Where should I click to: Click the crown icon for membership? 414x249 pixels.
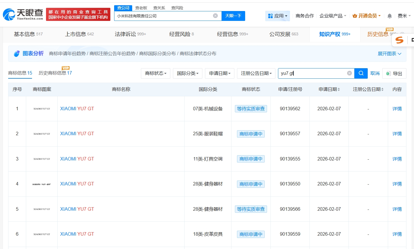pos(355,16)
